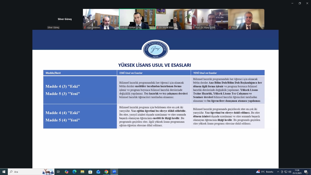This screenshot has width=311, height=175.
Task: Open the Windows Start menu
Action: (4, 172)
